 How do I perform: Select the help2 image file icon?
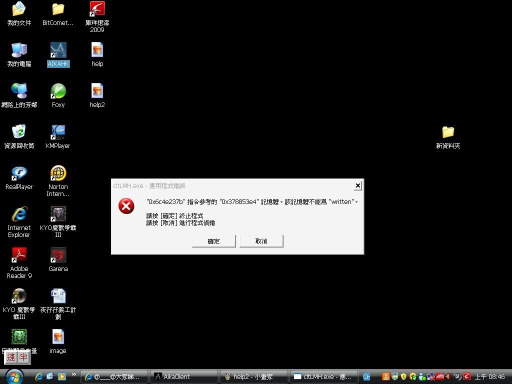click(x=97, y=91)
